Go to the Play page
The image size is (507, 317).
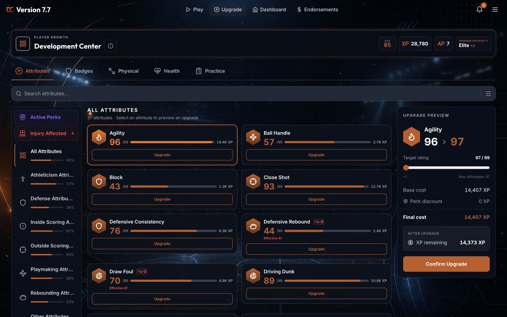(194, 10)
